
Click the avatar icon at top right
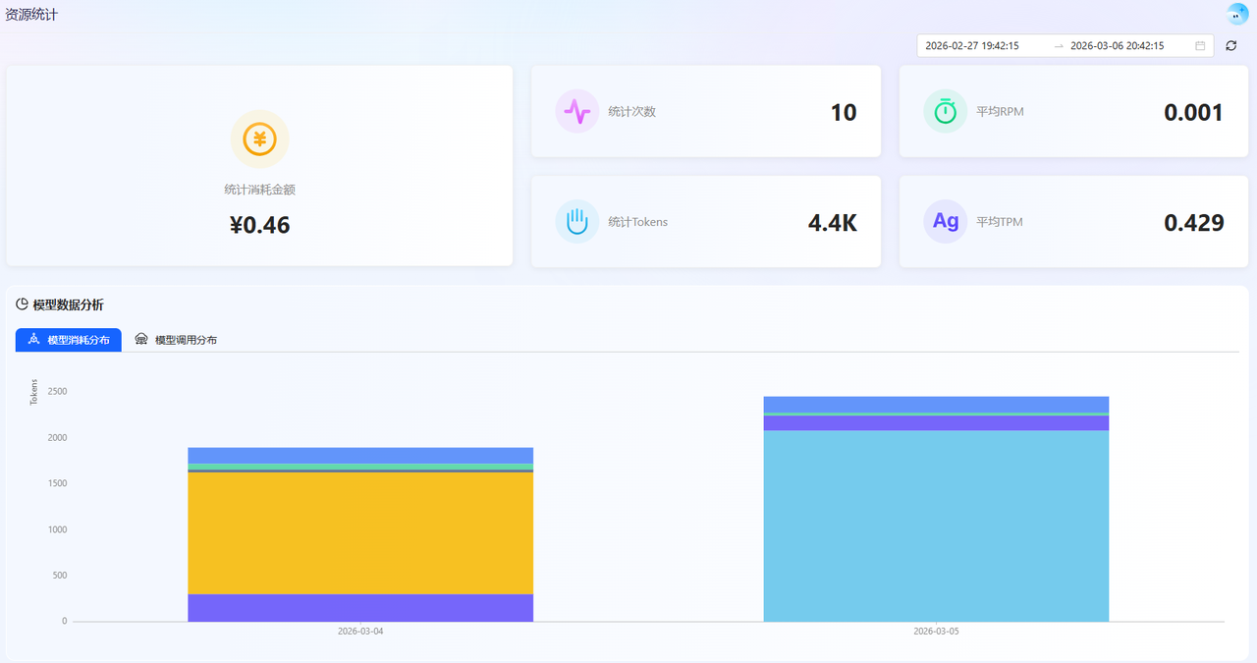pyautogui.click(x=1236, y=14)
